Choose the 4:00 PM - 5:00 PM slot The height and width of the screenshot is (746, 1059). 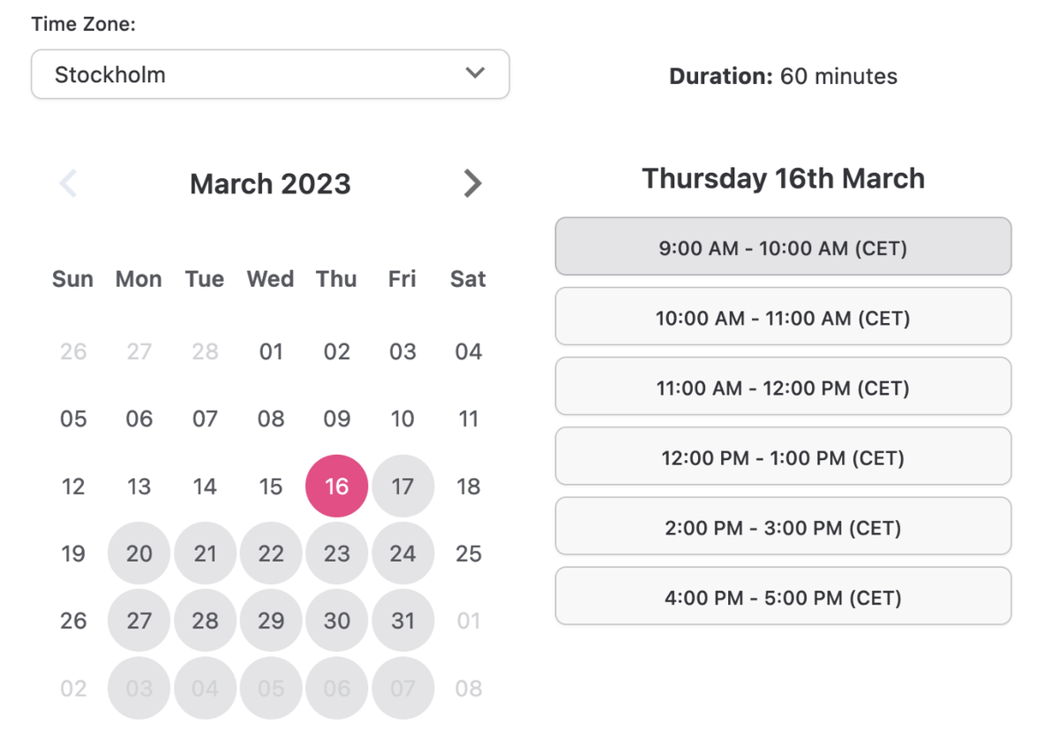click(x=783, y=597)
